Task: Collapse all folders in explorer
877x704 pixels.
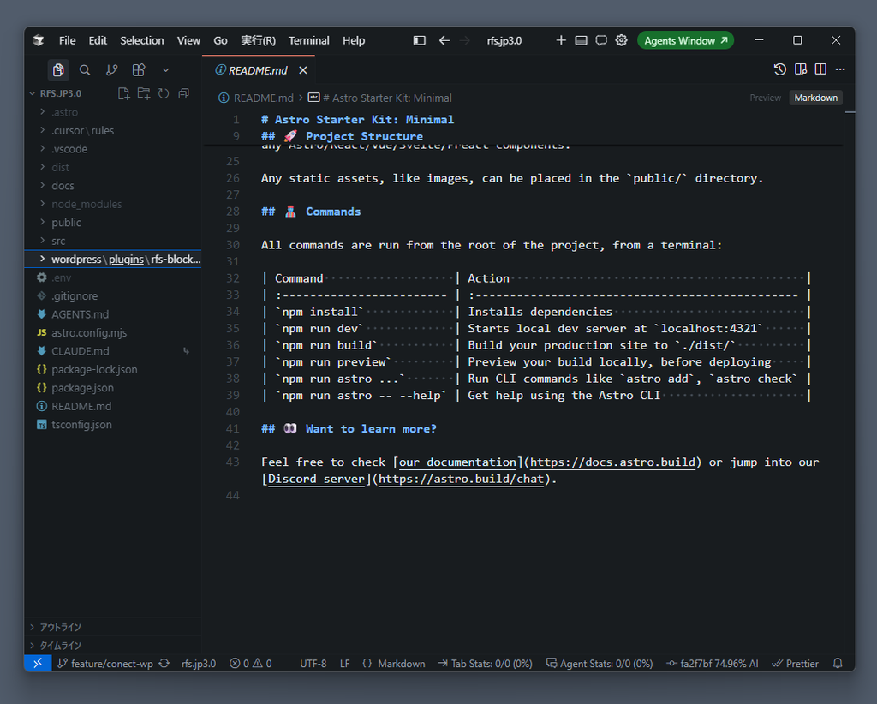Action: [183, 93]
